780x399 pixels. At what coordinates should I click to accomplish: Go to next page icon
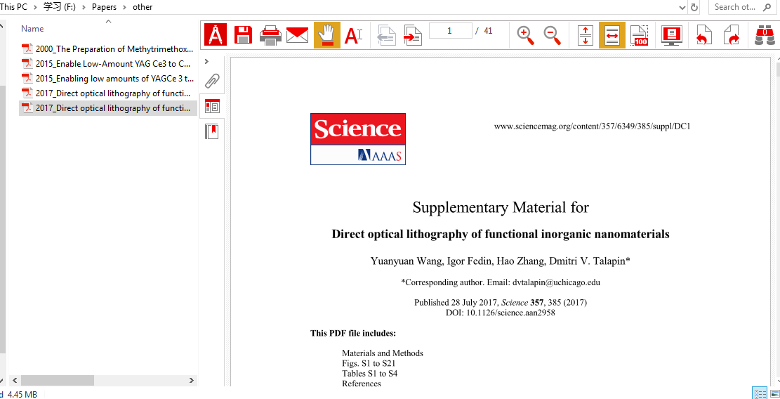pos(413,35)
